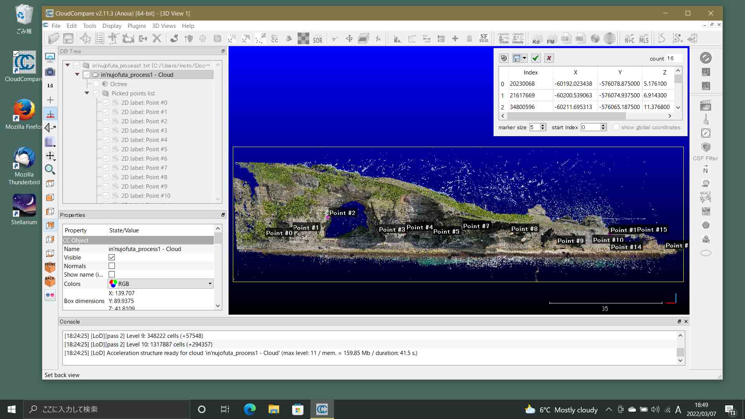Open the 3D Views menu
The image size is (745, 419).
point(164,26)
